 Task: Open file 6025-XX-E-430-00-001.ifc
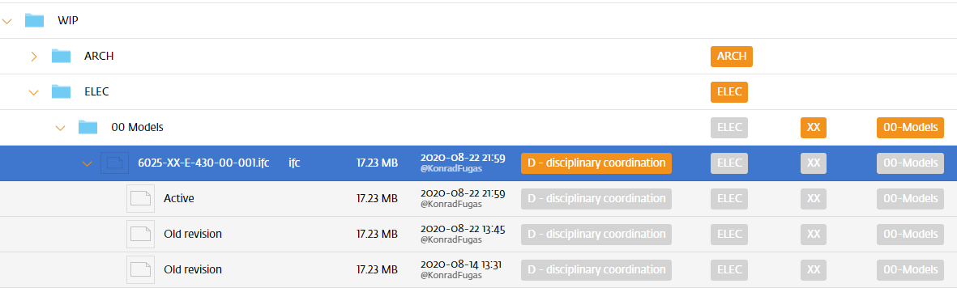tap(204, 163)
